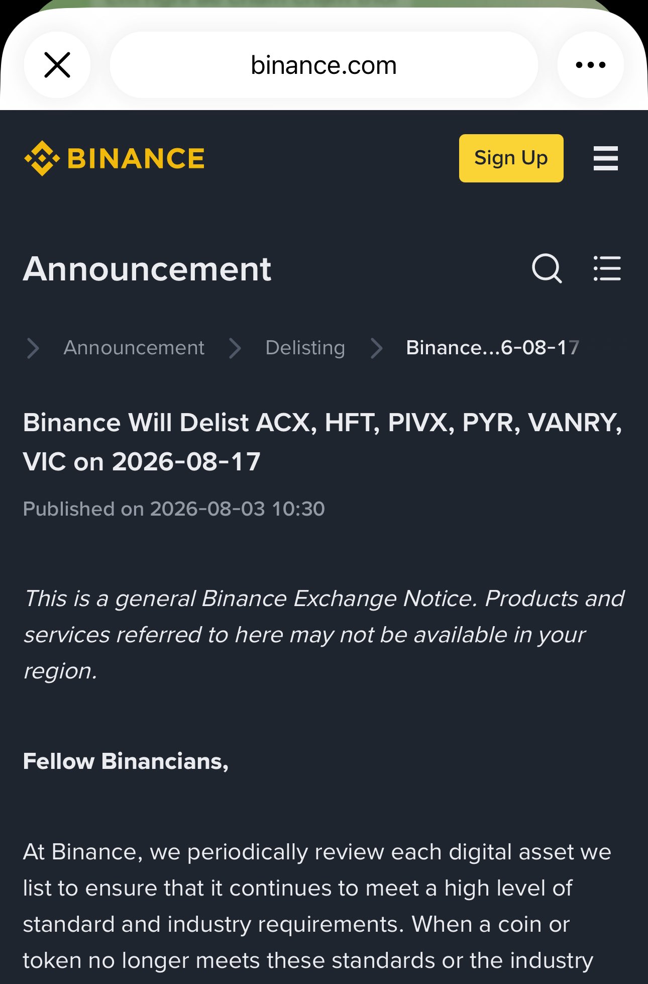Open the Delisting breadcrumb category

point(305,348)
